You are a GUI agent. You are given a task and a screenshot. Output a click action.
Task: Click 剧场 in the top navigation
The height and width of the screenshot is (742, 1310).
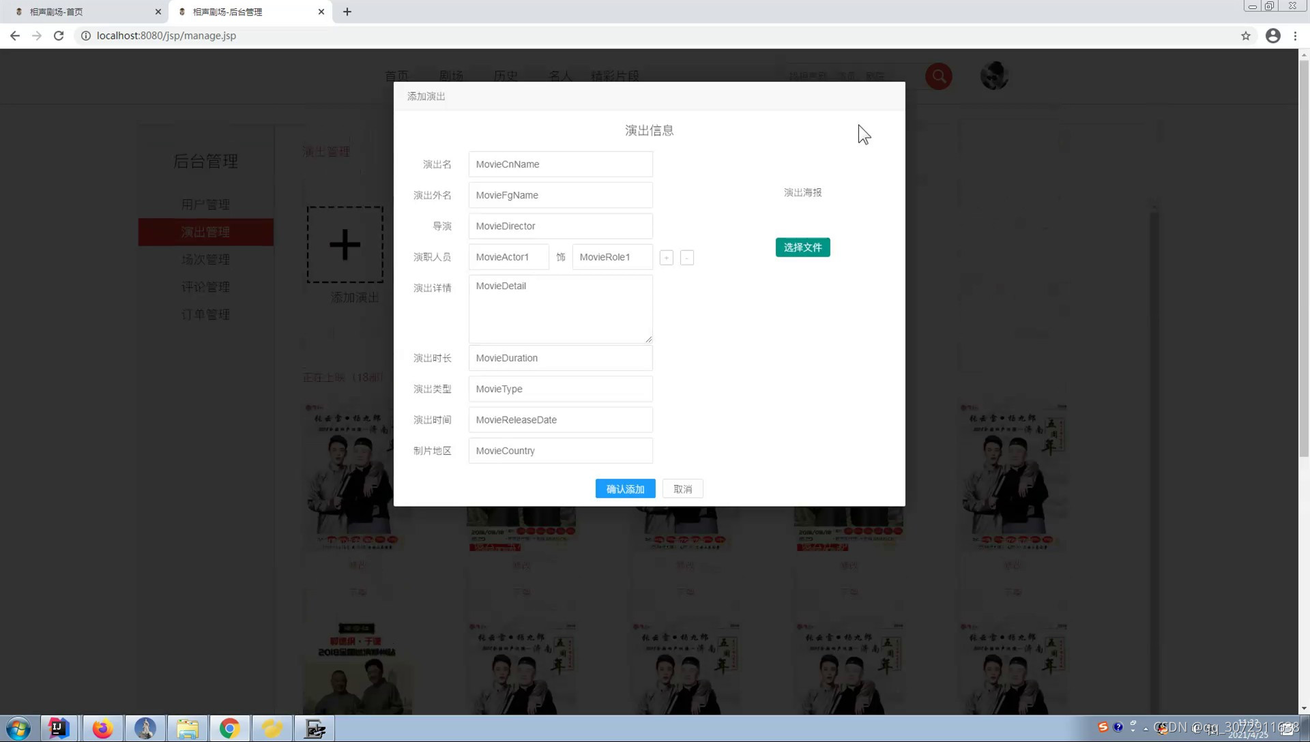point(451,76)
